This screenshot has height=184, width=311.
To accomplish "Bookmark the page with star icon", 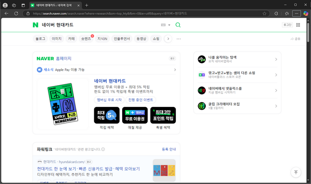I will point(264,13).
